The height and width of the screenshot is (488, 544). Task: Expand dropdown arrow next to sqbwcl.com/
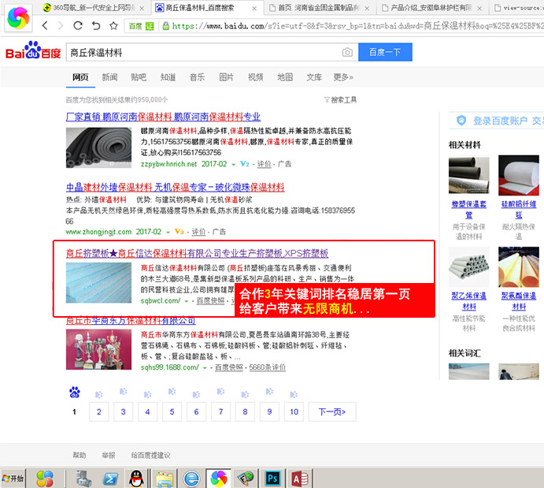pyautogui.click(x=187, y=301)
